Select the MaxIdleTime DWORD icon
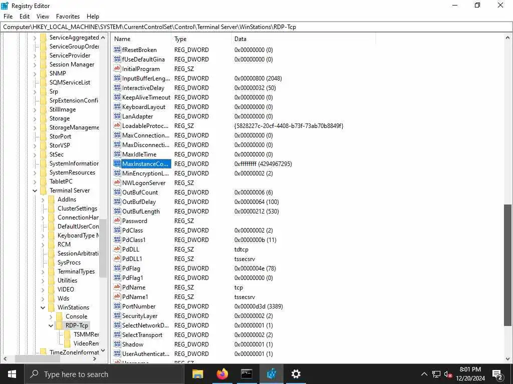 tap(117, 154)
